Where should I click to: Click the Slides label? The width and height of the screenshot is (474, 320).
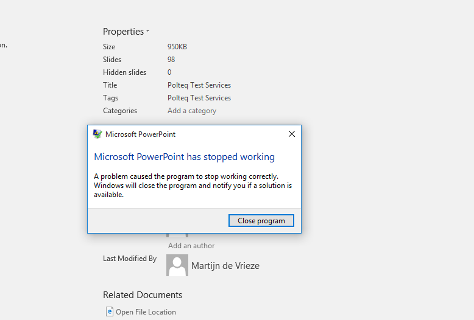point(112,60)
